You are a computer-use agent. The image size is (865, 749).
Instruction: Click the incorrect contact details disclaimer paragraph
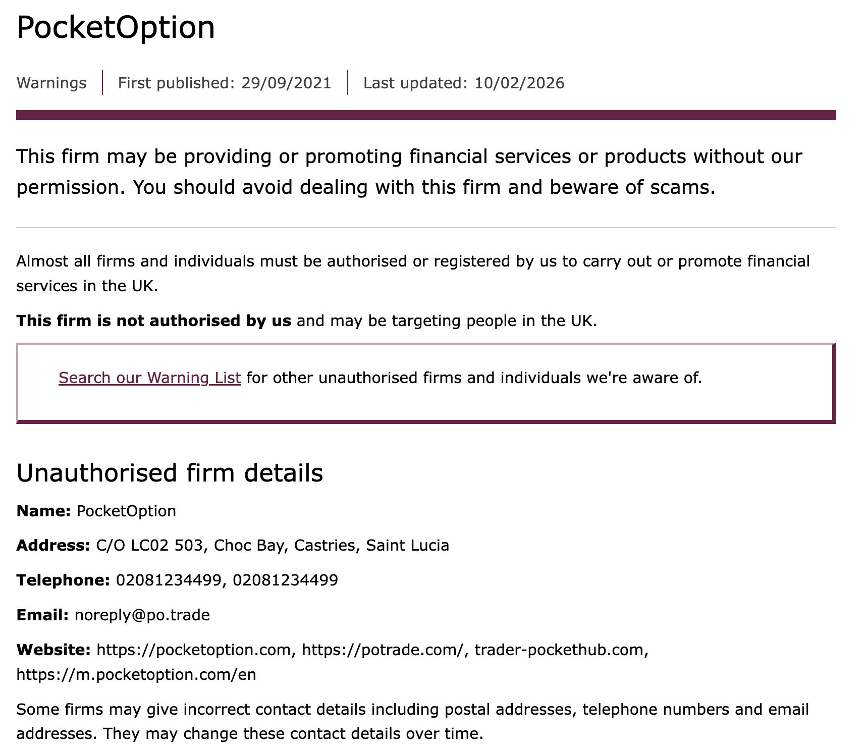[412, 722]
